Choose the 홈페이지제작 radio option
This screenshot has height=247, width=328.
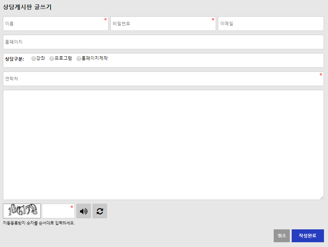[x=79, y=58]
